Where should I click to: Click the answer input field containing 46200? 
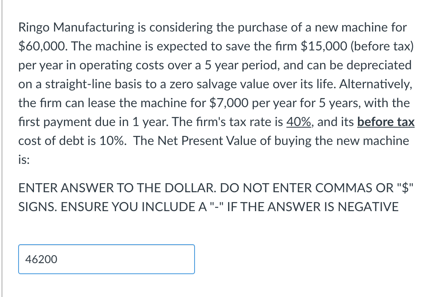pos(107,259)
